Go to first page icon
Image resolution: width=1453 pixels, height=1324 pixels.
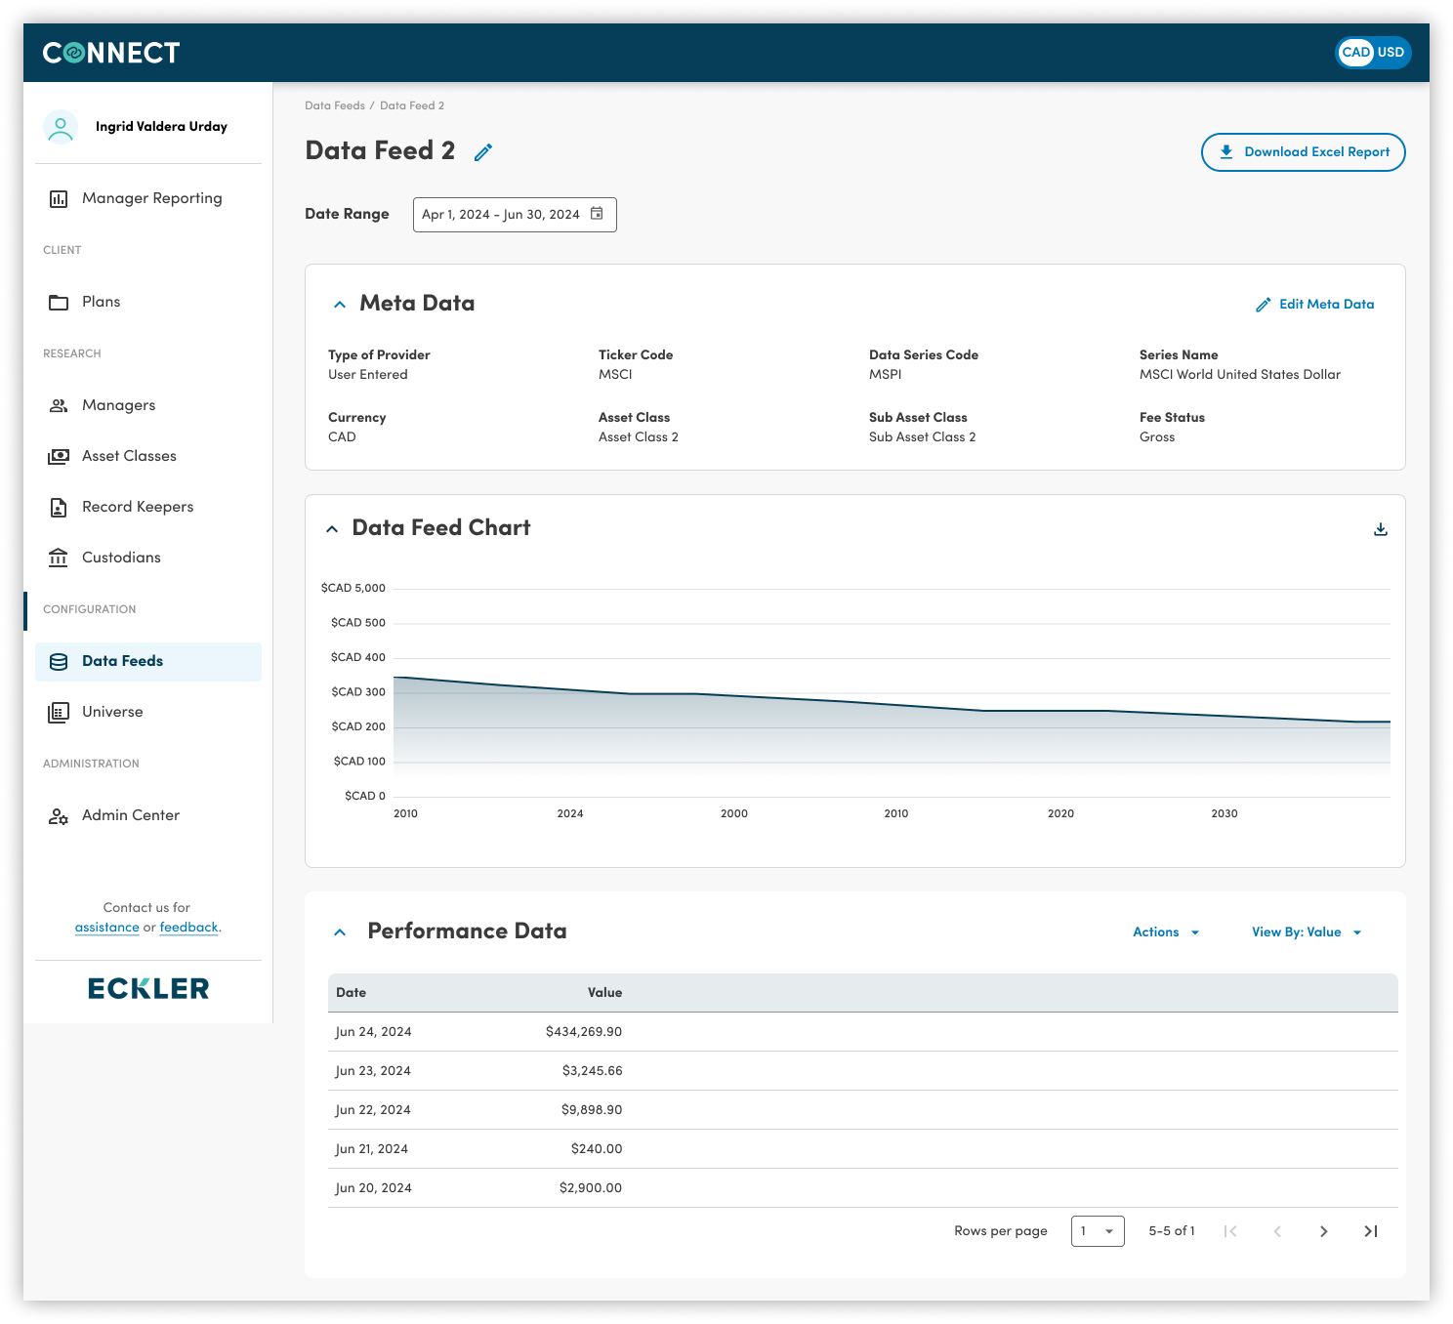[x=1230, y=1231]
